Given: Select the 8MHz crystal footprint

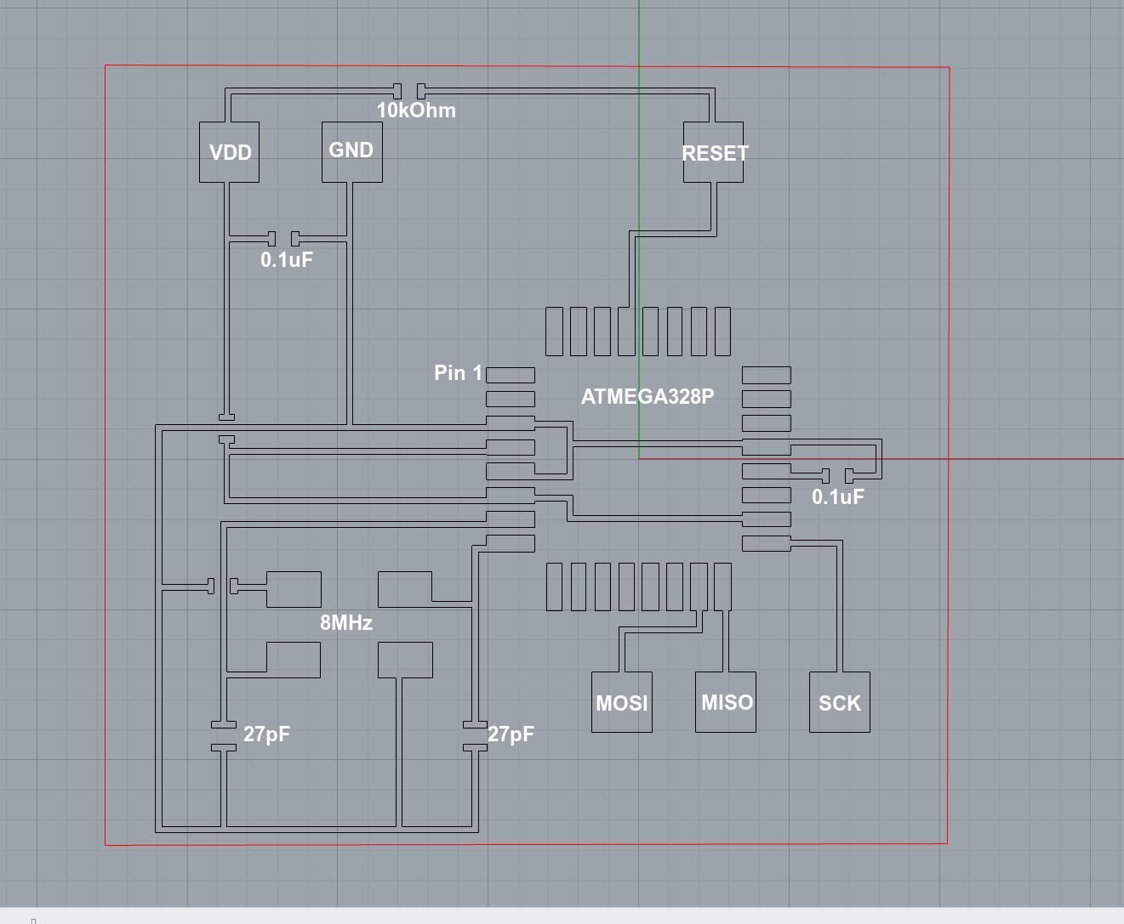Looking at the screenshot, I should pos(294,591).
